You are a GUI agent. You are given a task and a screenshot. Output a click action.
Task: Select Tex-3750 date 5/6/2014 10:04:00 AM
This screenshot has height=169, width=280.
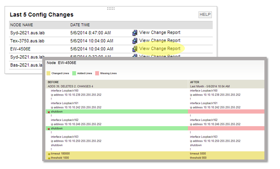click(92, 41)
